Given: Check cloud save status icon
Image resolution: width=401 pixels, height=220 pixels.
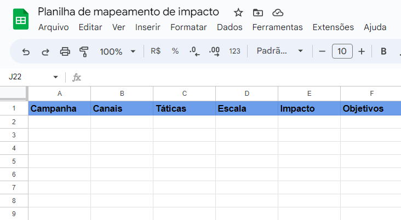Looking at the screenshot, I should point(278,13).
